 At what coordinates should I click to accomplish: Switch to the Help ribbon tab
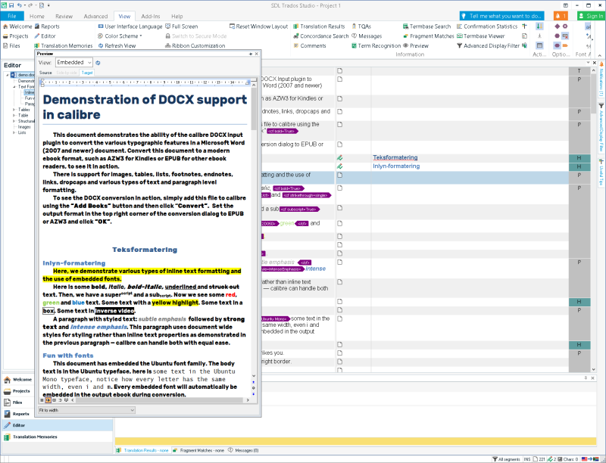tap(176, 16)
